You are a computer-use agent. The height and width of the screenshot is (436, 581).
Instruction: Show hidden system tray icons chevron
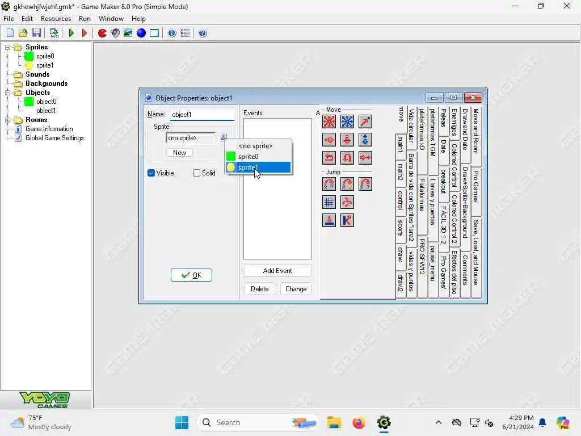click(439, 422)
